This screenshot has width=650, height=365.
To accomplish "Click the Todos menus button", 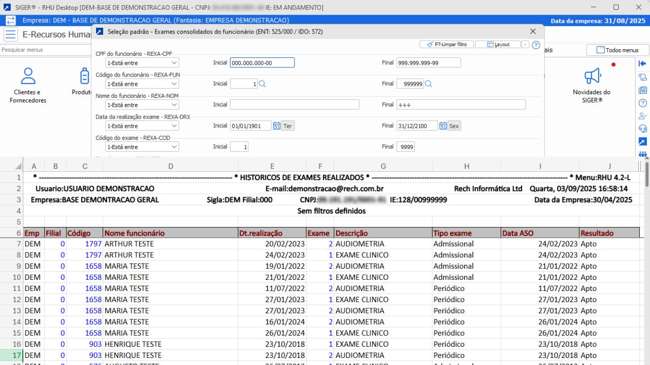I will 617,50.
